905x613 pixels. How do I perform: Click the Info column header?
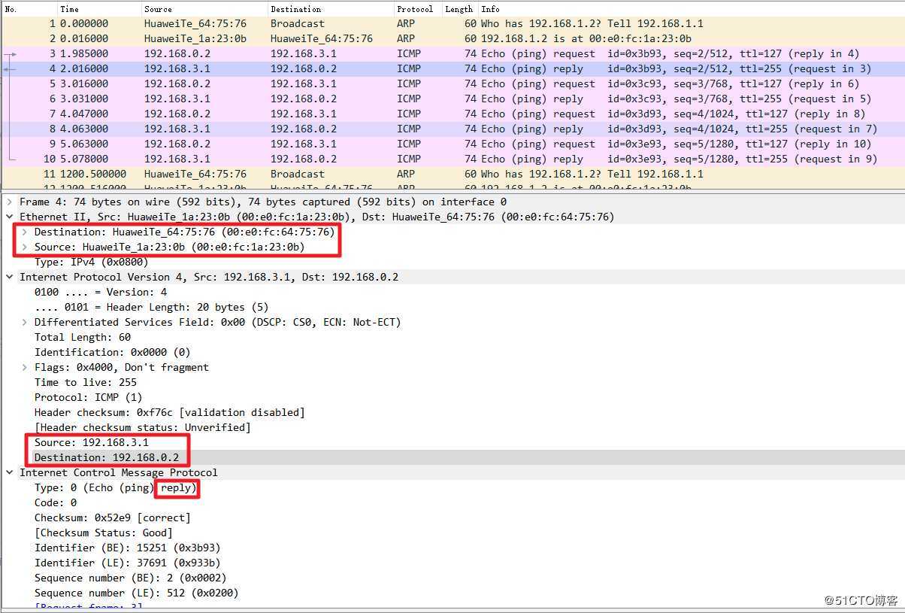coord(692,9)
